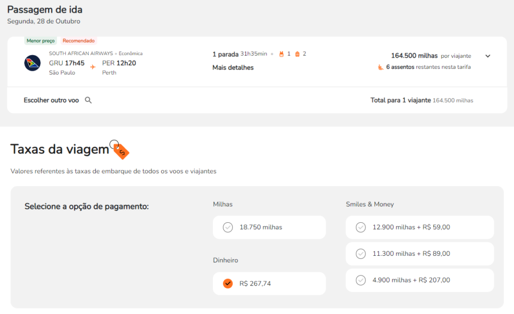Click the checked luggage icon
Screen dimensions: 514x314
(x=297, y=54)
